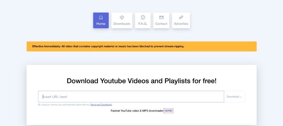The image size is (283, 126).
Task: Click 'By using our service' agreement text
Action: [x=64, y=105]
